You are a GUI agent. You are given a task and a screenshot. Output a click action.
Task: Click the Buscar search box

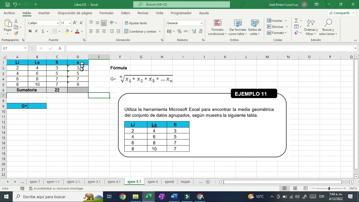point(181,4)
